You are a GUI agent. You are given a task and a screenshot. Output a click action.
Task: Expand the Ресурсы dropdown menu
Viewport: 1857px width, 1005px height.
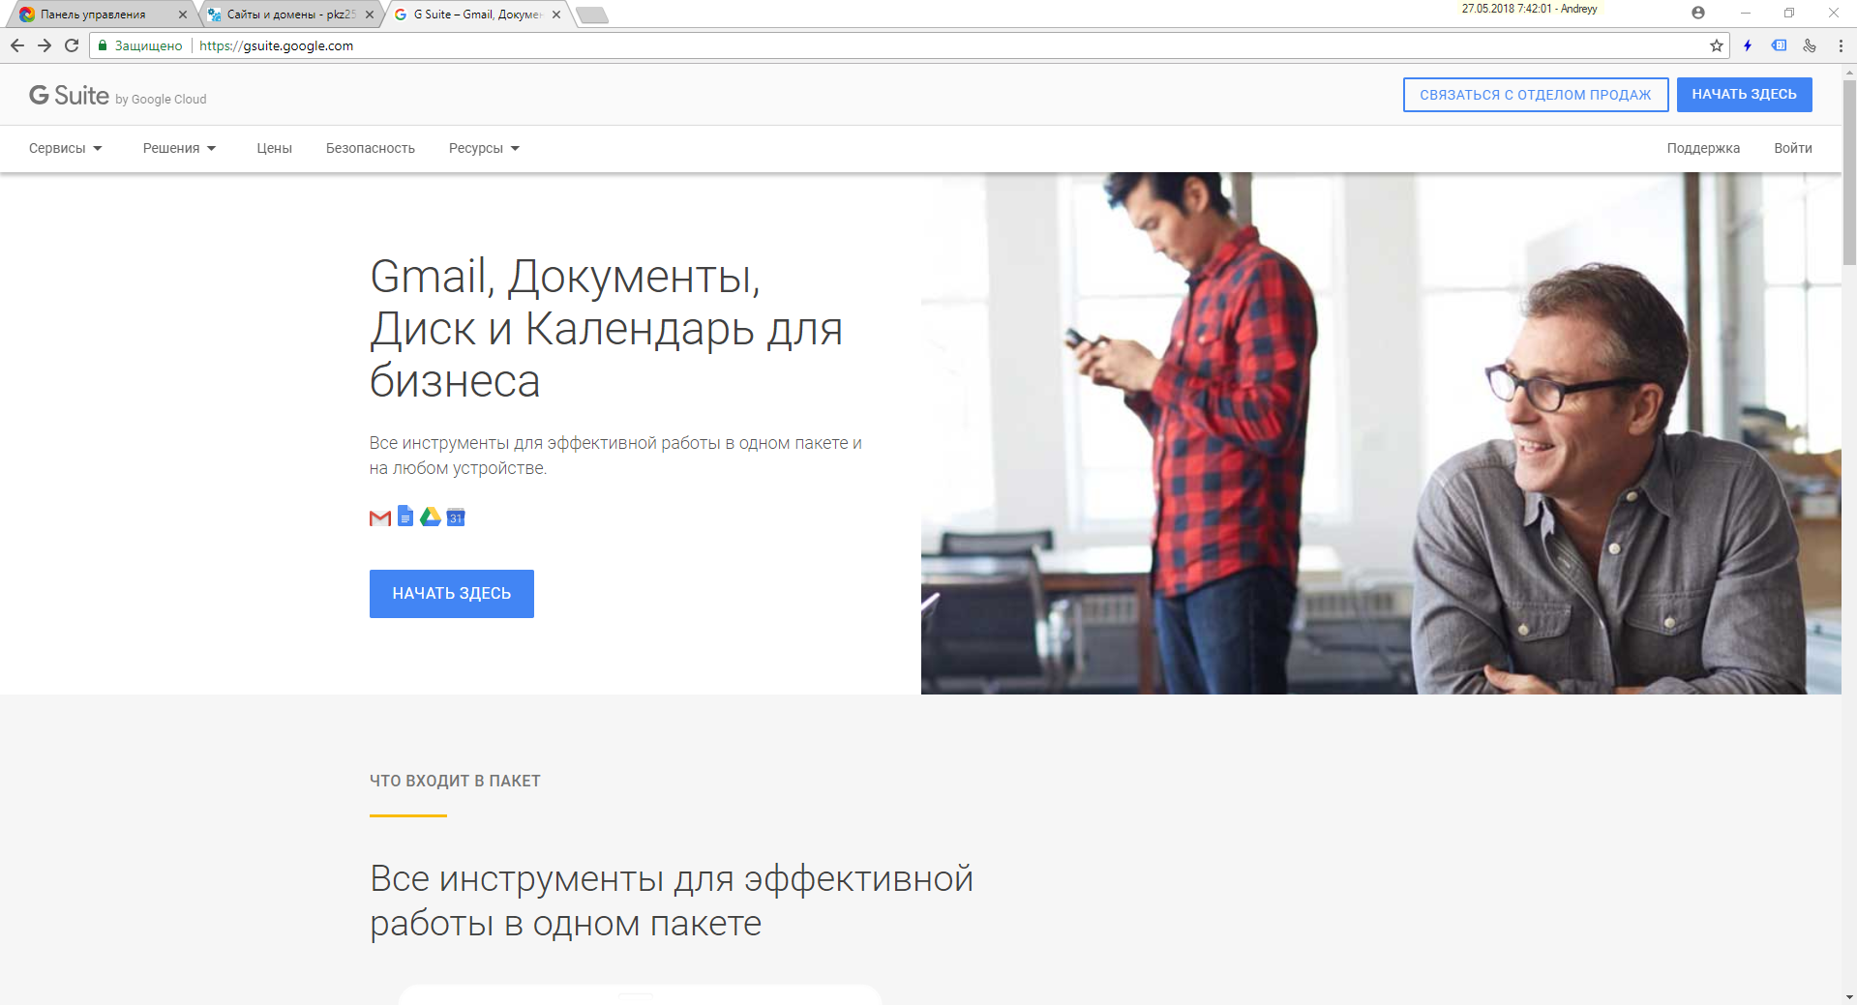click(x=484, y=148)
